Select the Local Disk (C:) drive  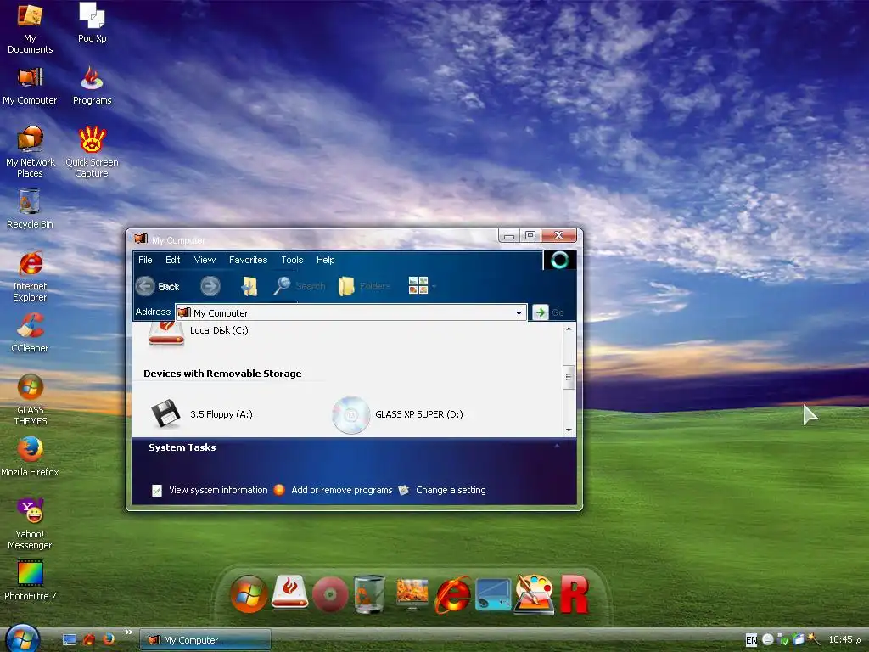click(199, 333)
